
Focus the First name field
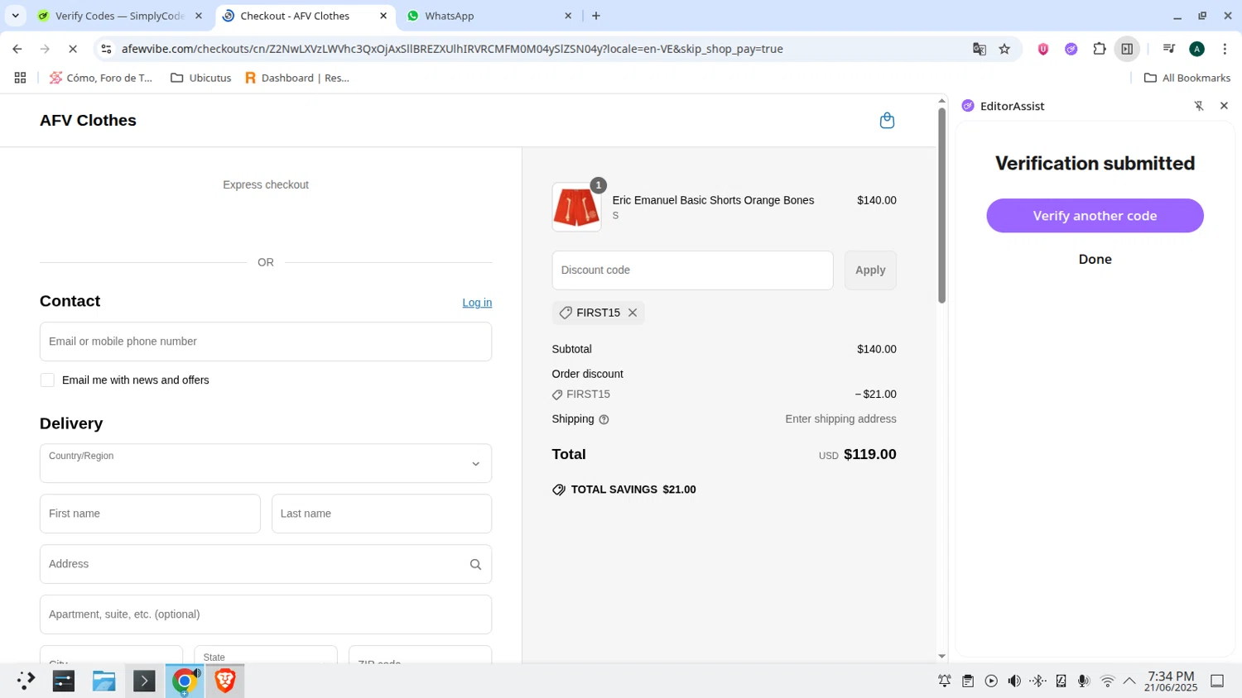[150, 514]
